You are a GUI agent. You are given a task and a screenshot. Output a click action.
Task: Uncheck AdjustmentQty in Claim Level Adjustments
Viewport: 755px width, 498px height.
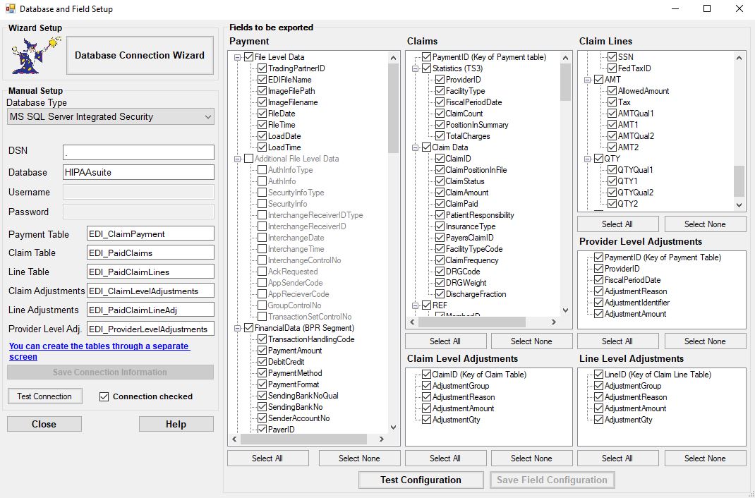point(426,419)
